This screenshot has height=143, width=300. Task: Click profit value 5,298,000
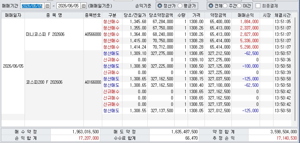coord(250,47)
